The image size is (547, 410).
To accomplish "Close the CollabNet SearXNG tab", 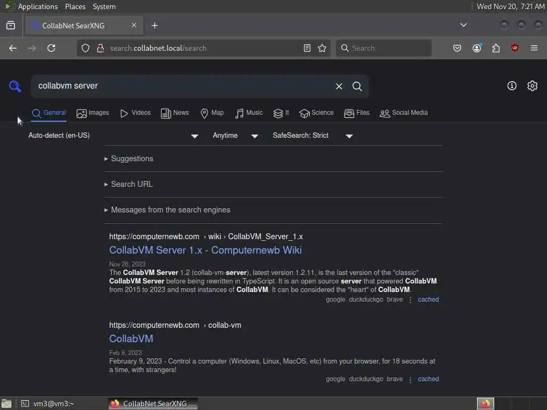I will pos(134,26).
